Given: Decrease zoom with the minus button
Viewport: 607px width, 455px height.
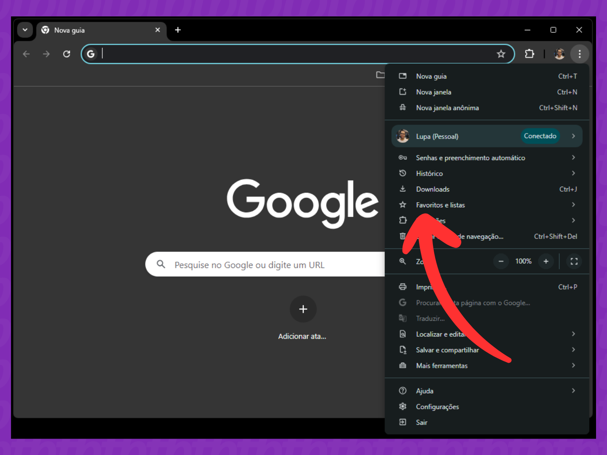Looking at the screenshot, I should pyautogui.click(x=501, y=261).
